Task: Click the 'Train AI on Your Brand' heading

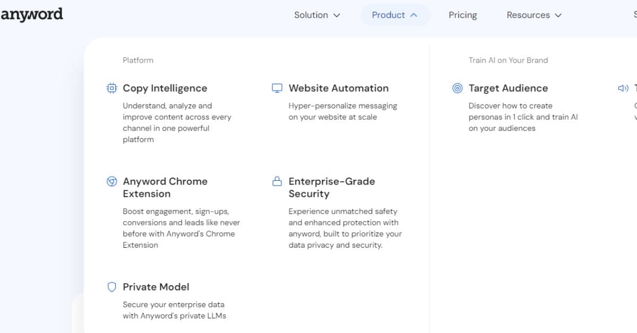Action: point(508,60)
